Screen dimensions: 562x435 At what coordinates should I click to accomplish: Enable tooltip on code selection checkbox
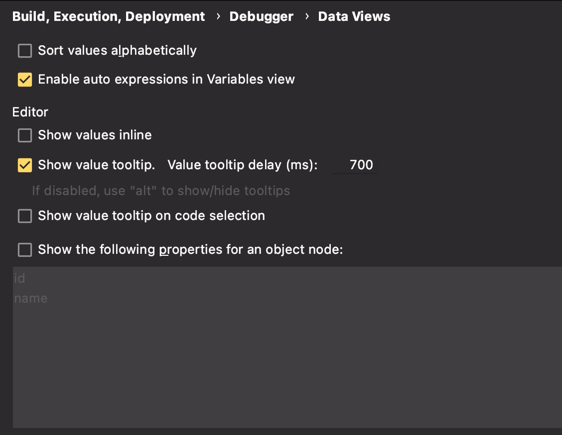[25, 216]
